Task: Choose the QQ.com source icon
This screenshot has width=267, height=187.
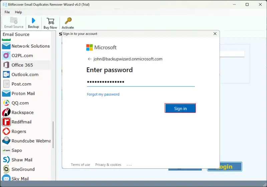Action: pos(6,103)
